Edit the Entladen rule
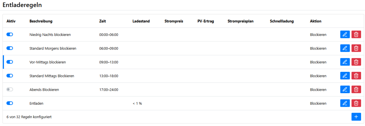 [345, 103]
